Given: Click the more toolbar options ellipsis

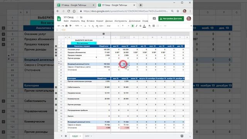Looking at the screenshot, I should 165,26.
